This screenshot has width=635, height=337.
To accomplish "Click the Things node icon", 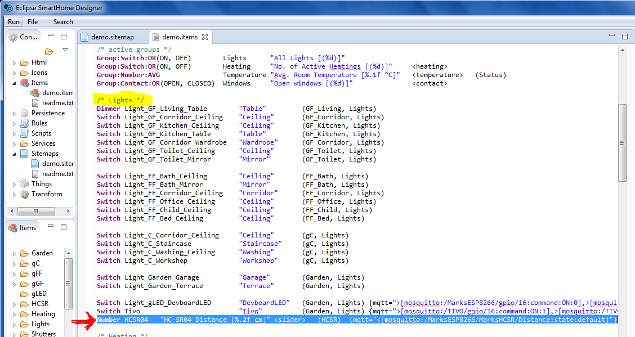I will (x=24, y=184).
